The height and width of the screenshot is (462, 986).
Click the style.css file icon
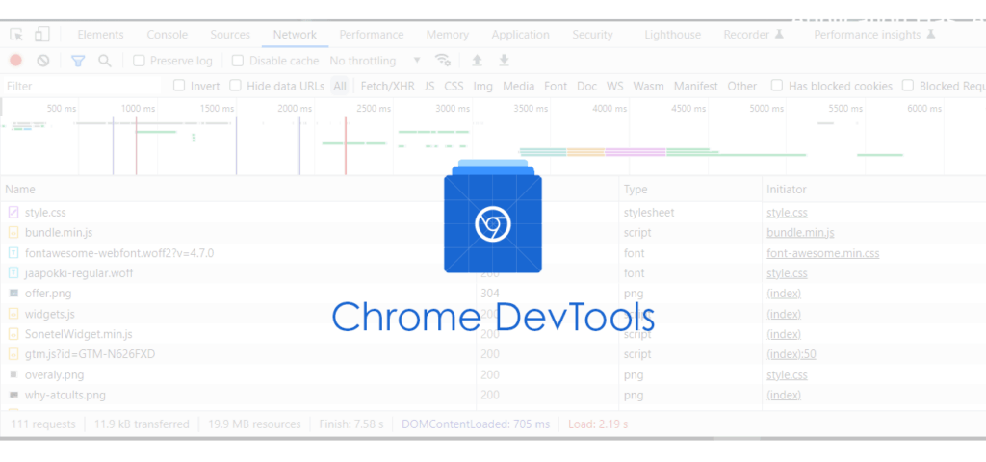(13, 213)
